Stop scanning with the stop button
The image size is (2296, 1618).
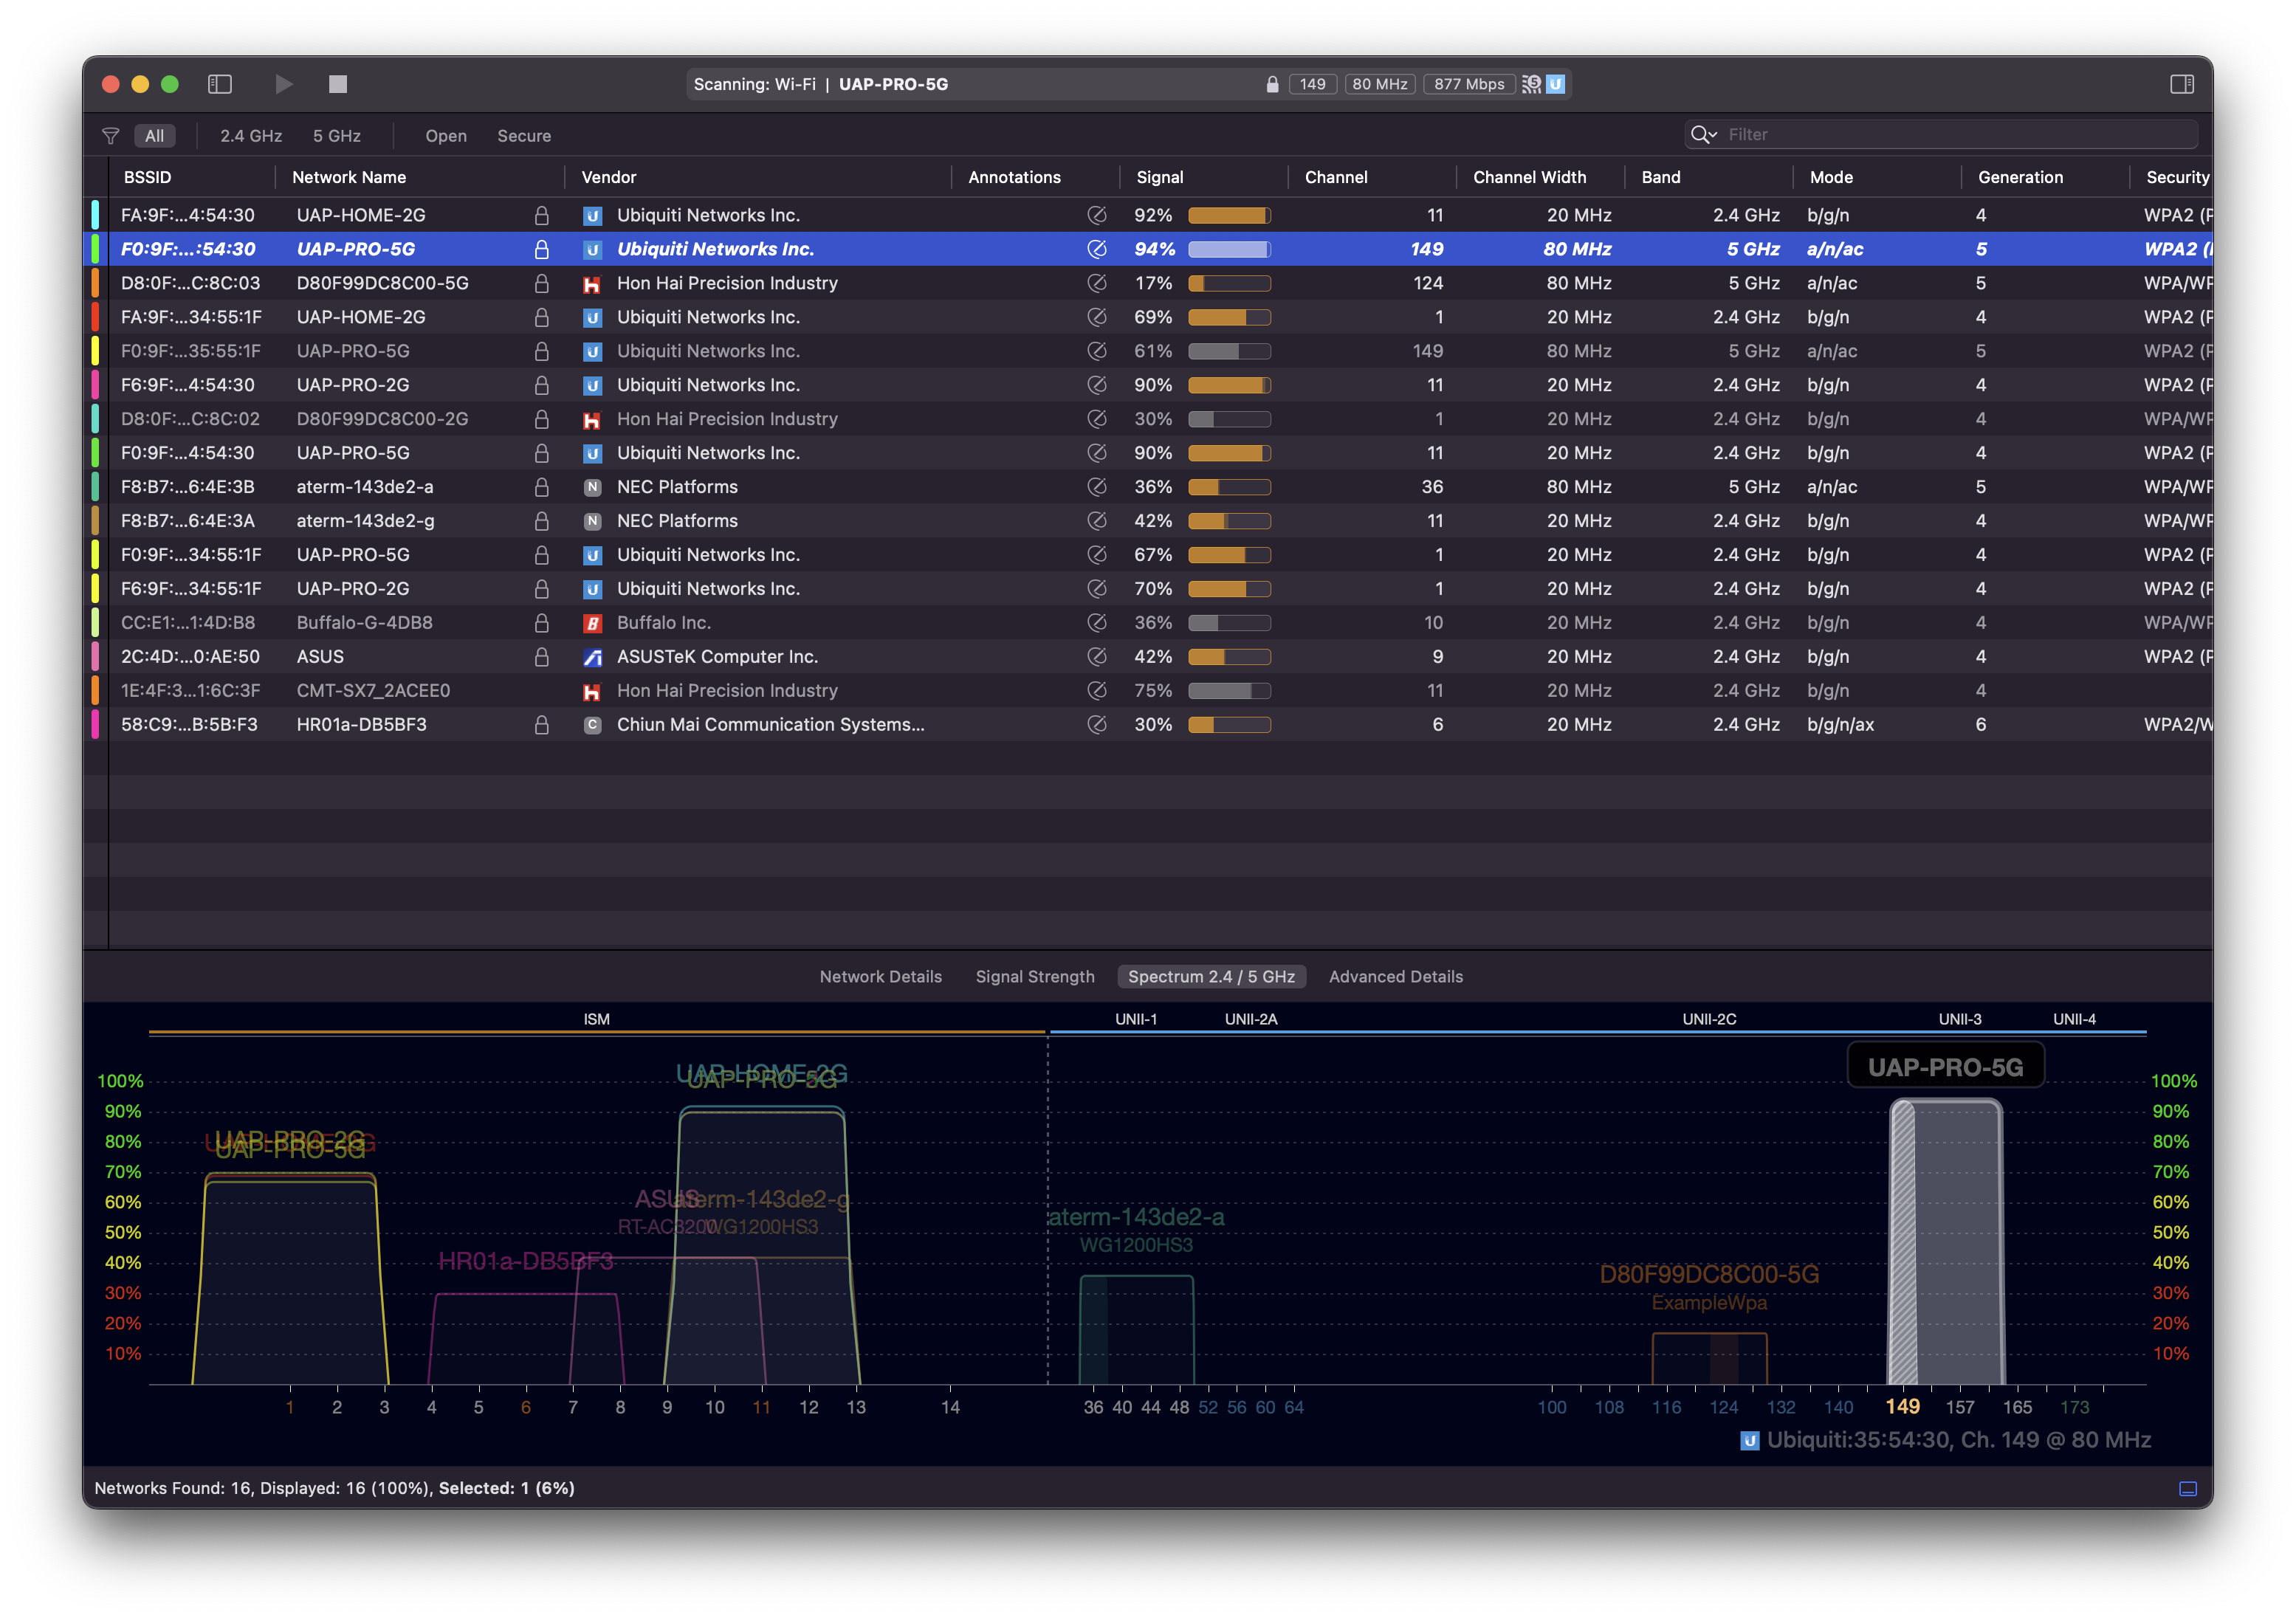[338, 84]
